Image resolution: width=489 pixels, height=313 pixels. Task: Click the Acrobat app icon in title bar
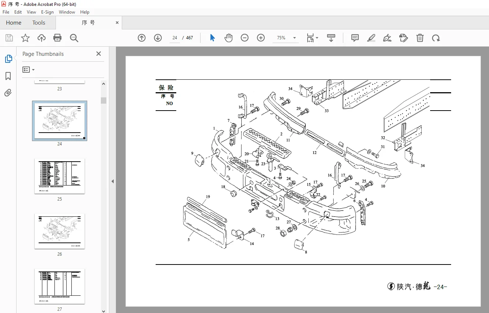point(4,4)
